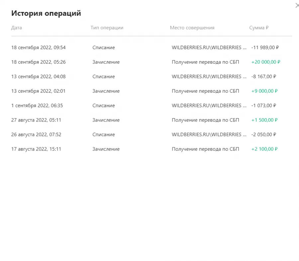Select the date 27 августа 2022, 05:11
The height and width of the screenshot is (261, 299).
point(36,120)
